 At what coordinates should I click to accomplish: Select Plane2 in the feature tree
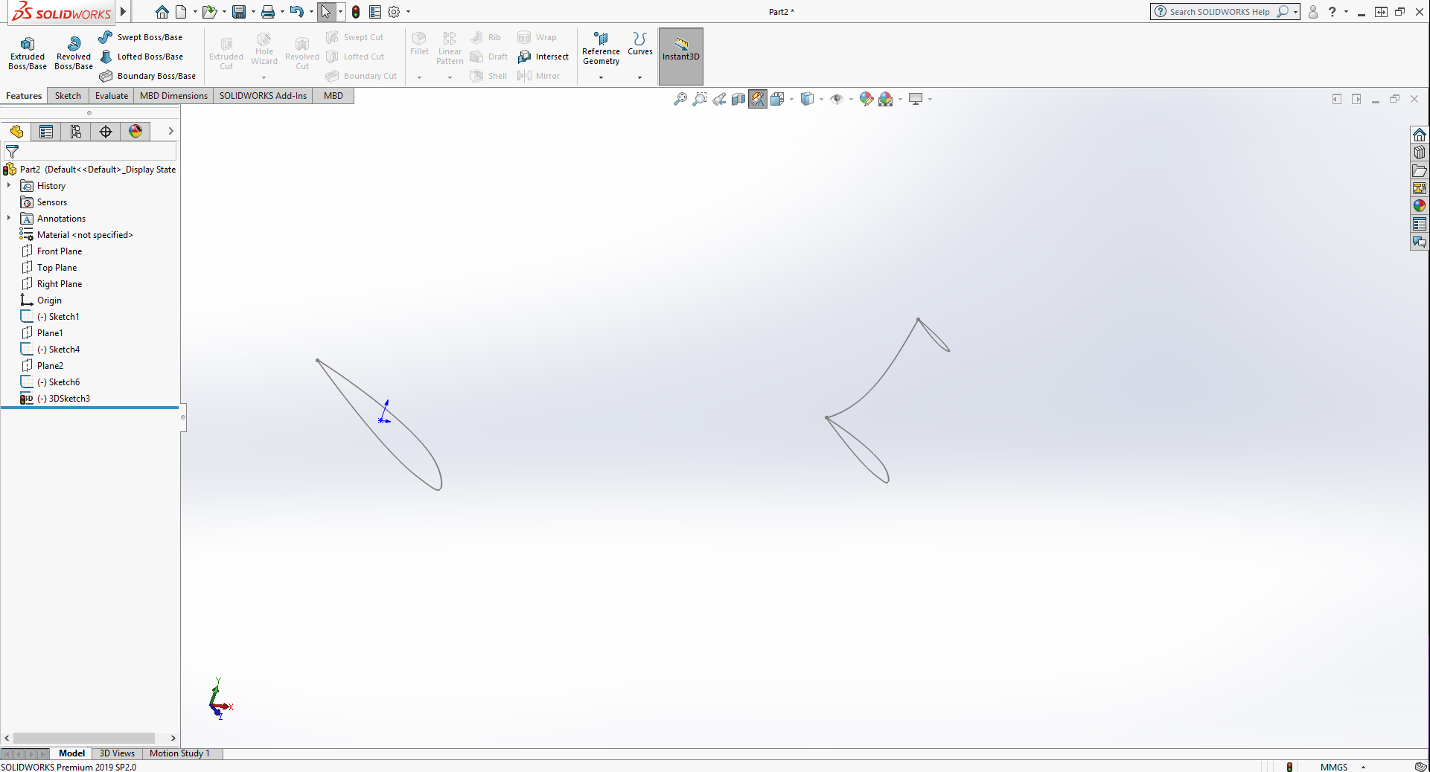[42, 366]
